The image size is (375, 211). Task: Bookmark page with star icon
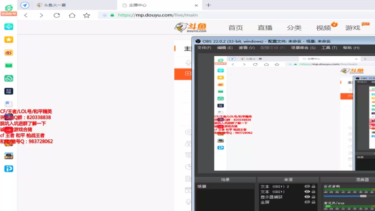pyautogui.click(x=87, y=15)
